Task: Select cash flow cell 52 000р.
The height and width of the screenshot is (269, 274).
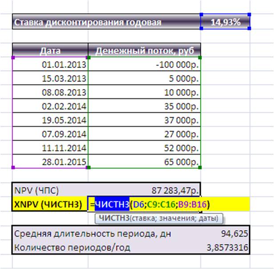Action: click(145, 147)
